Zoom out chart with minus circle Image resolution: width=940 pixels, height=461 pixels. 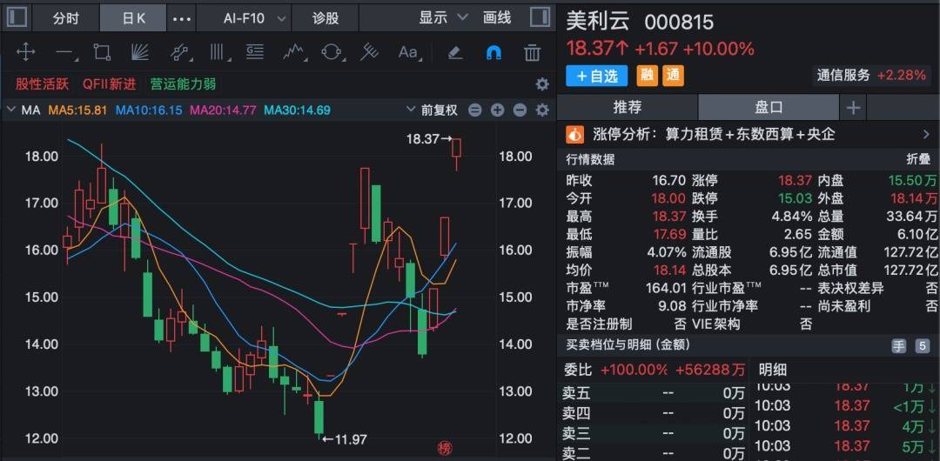coord(520,110)
